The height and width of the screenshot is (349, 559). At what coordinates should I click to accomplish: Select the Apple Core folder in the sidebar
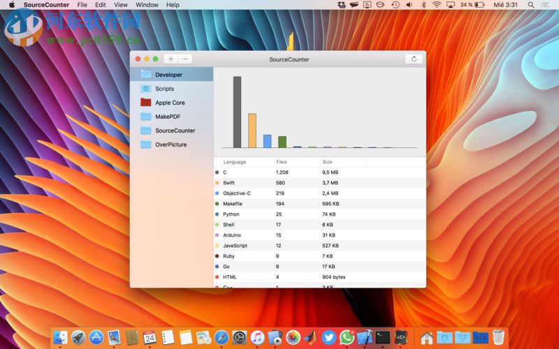171,103
